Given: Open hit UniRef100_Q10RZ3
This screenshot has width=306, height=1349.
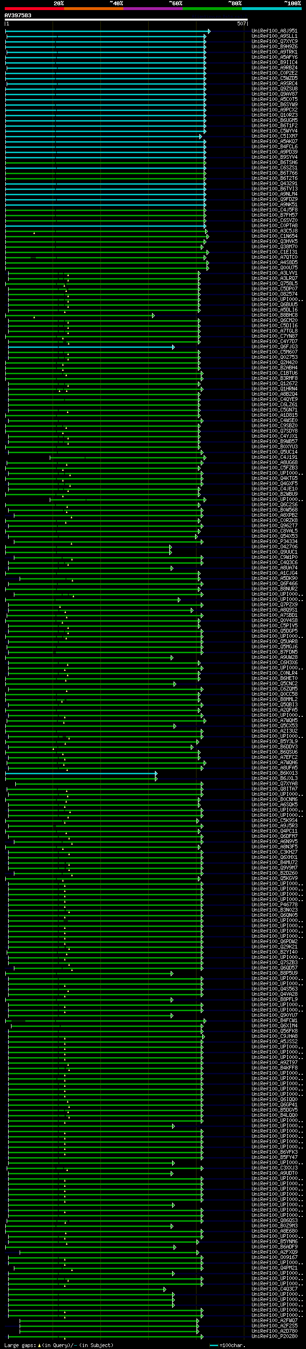Looking at the screenshot, I should pos(274,115).
